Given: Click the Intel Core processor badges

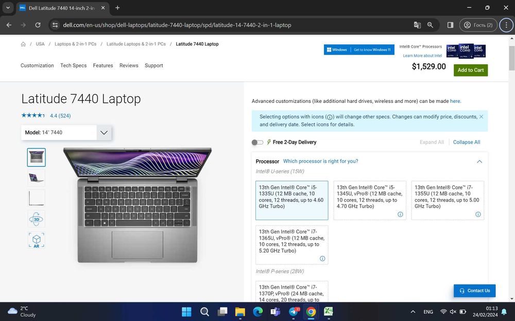Looking at the screenshot, I should click(x=466, y=51).
